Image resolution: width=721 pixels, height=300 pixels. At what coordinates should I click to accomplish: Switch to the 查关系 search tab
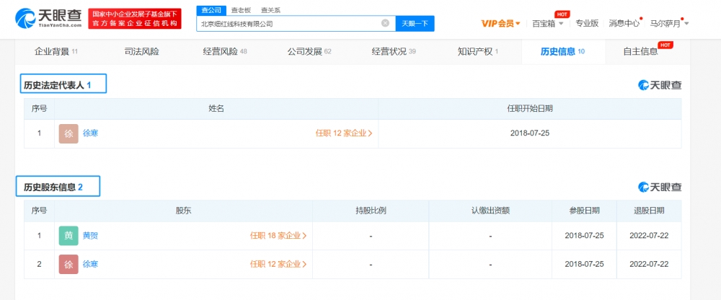pyautogui.click(x=270, y=10)
